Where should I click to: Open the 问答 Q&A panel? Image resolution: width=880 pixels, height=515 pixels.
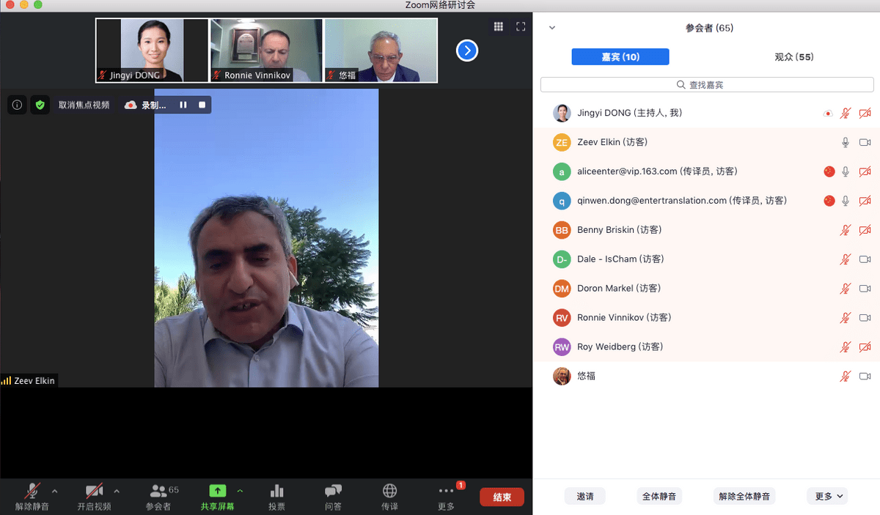(333, 497)
